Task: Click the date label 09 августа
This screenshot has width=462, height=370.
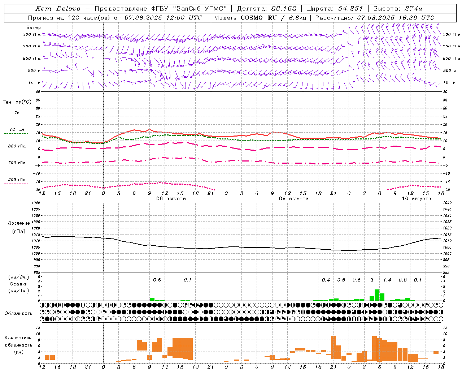Action: (x=293, y=199)
